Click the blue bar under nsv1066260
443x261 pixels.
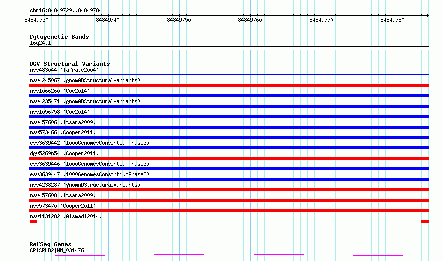pos(229,96)
